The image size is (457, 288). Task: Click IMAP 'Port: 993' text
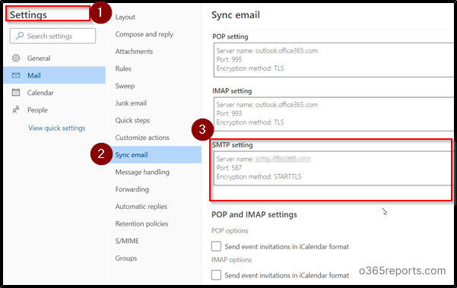(x=229, y=113)
